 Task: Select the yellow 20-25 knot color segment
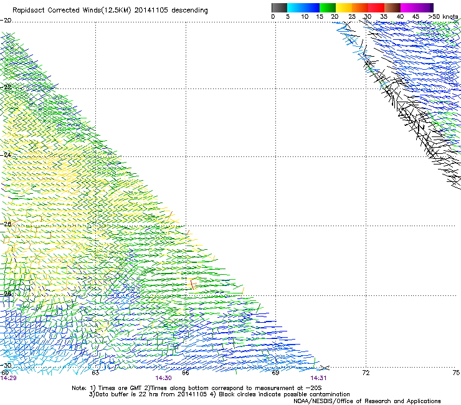pos(344,7)
